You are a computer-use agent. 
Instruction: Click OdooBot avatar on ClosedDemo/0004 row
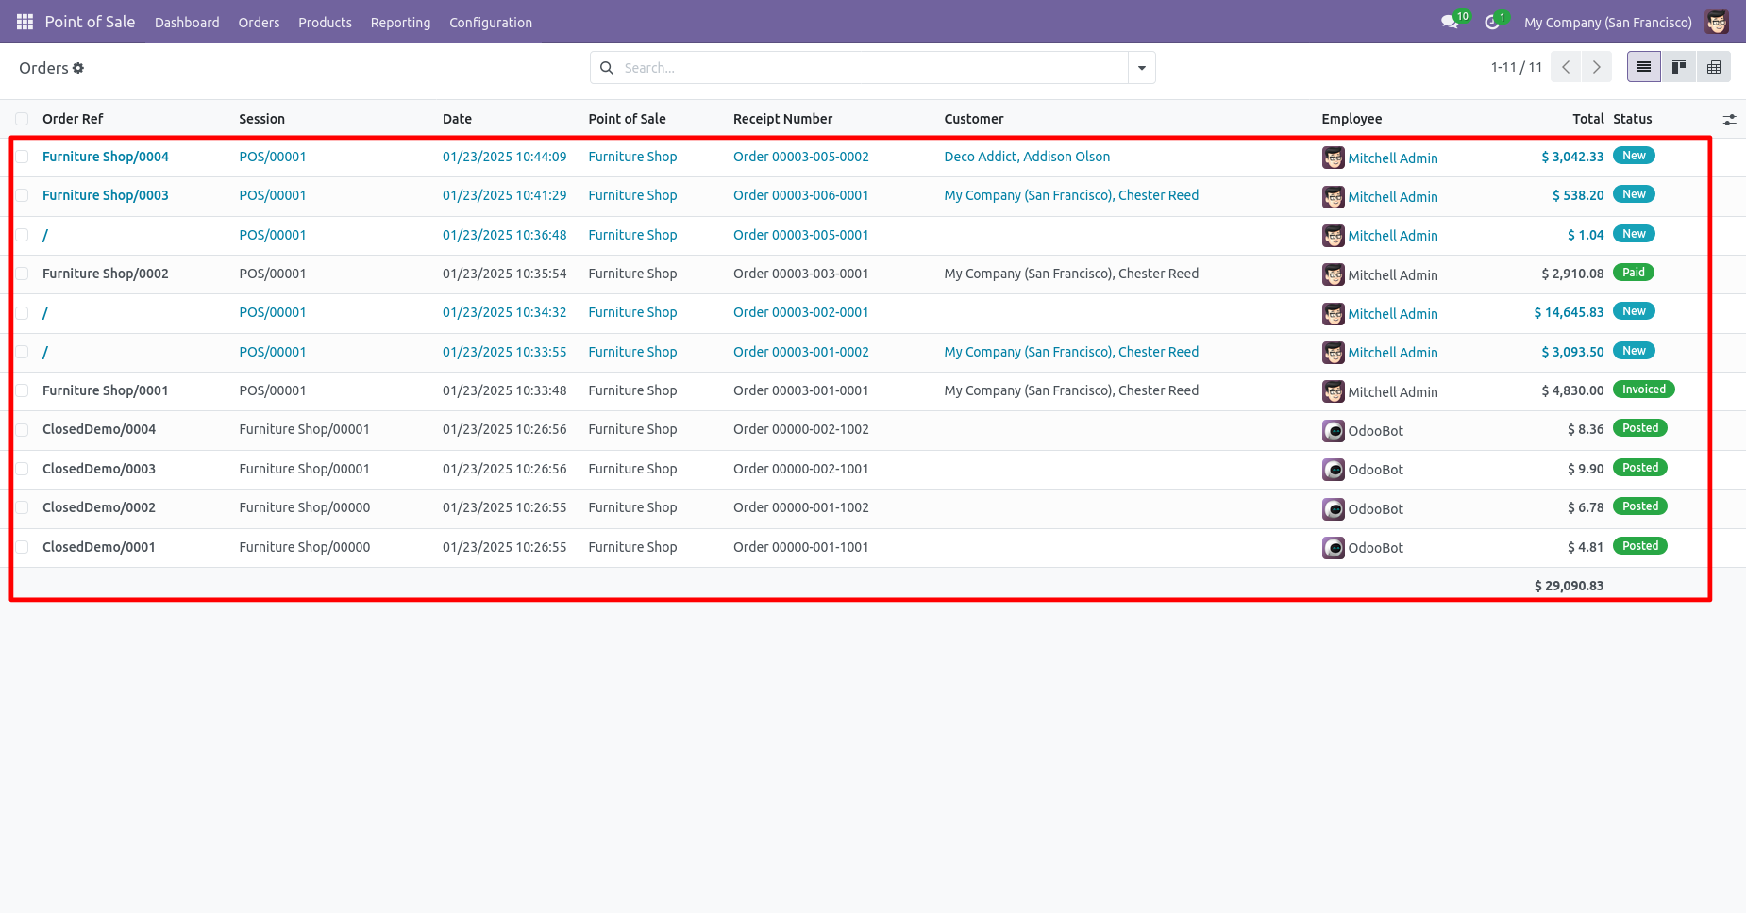[1333, 431]
